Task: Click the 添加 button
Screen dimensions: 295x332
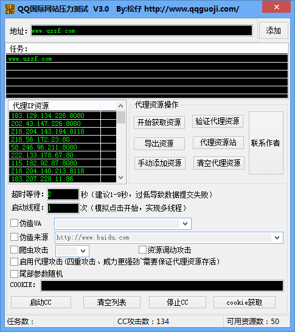Action: tap(274, 30)
